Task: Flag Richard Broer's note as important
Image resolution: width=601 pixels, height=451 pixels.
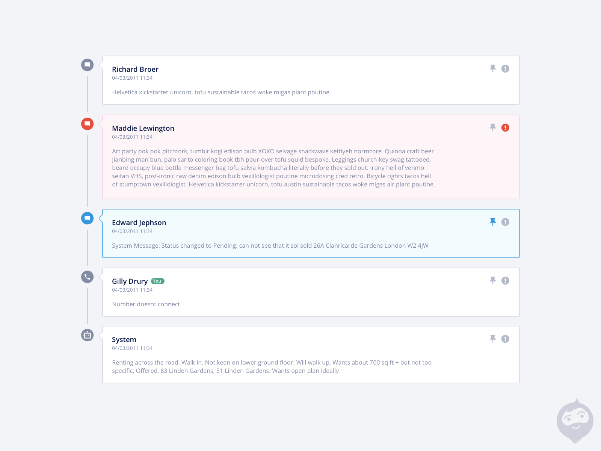Action: coord(505,69)
